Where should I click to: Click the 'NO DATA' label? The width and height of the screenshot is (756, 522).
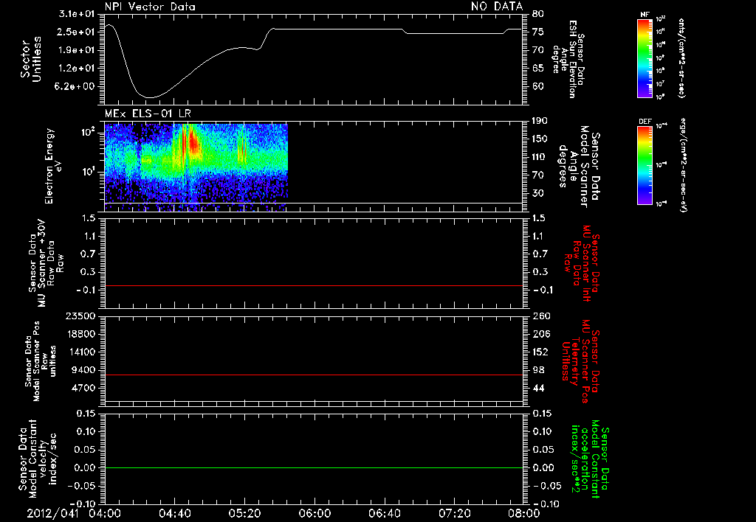click(x=497, y=7)
